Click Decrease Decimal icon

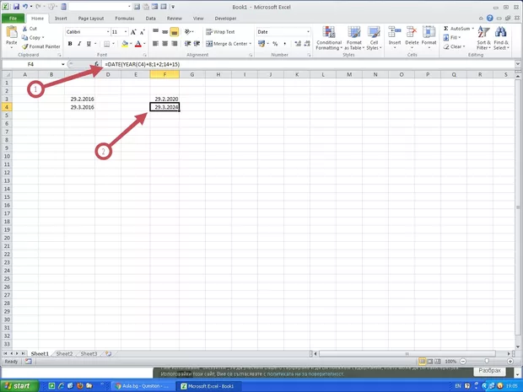307,44
